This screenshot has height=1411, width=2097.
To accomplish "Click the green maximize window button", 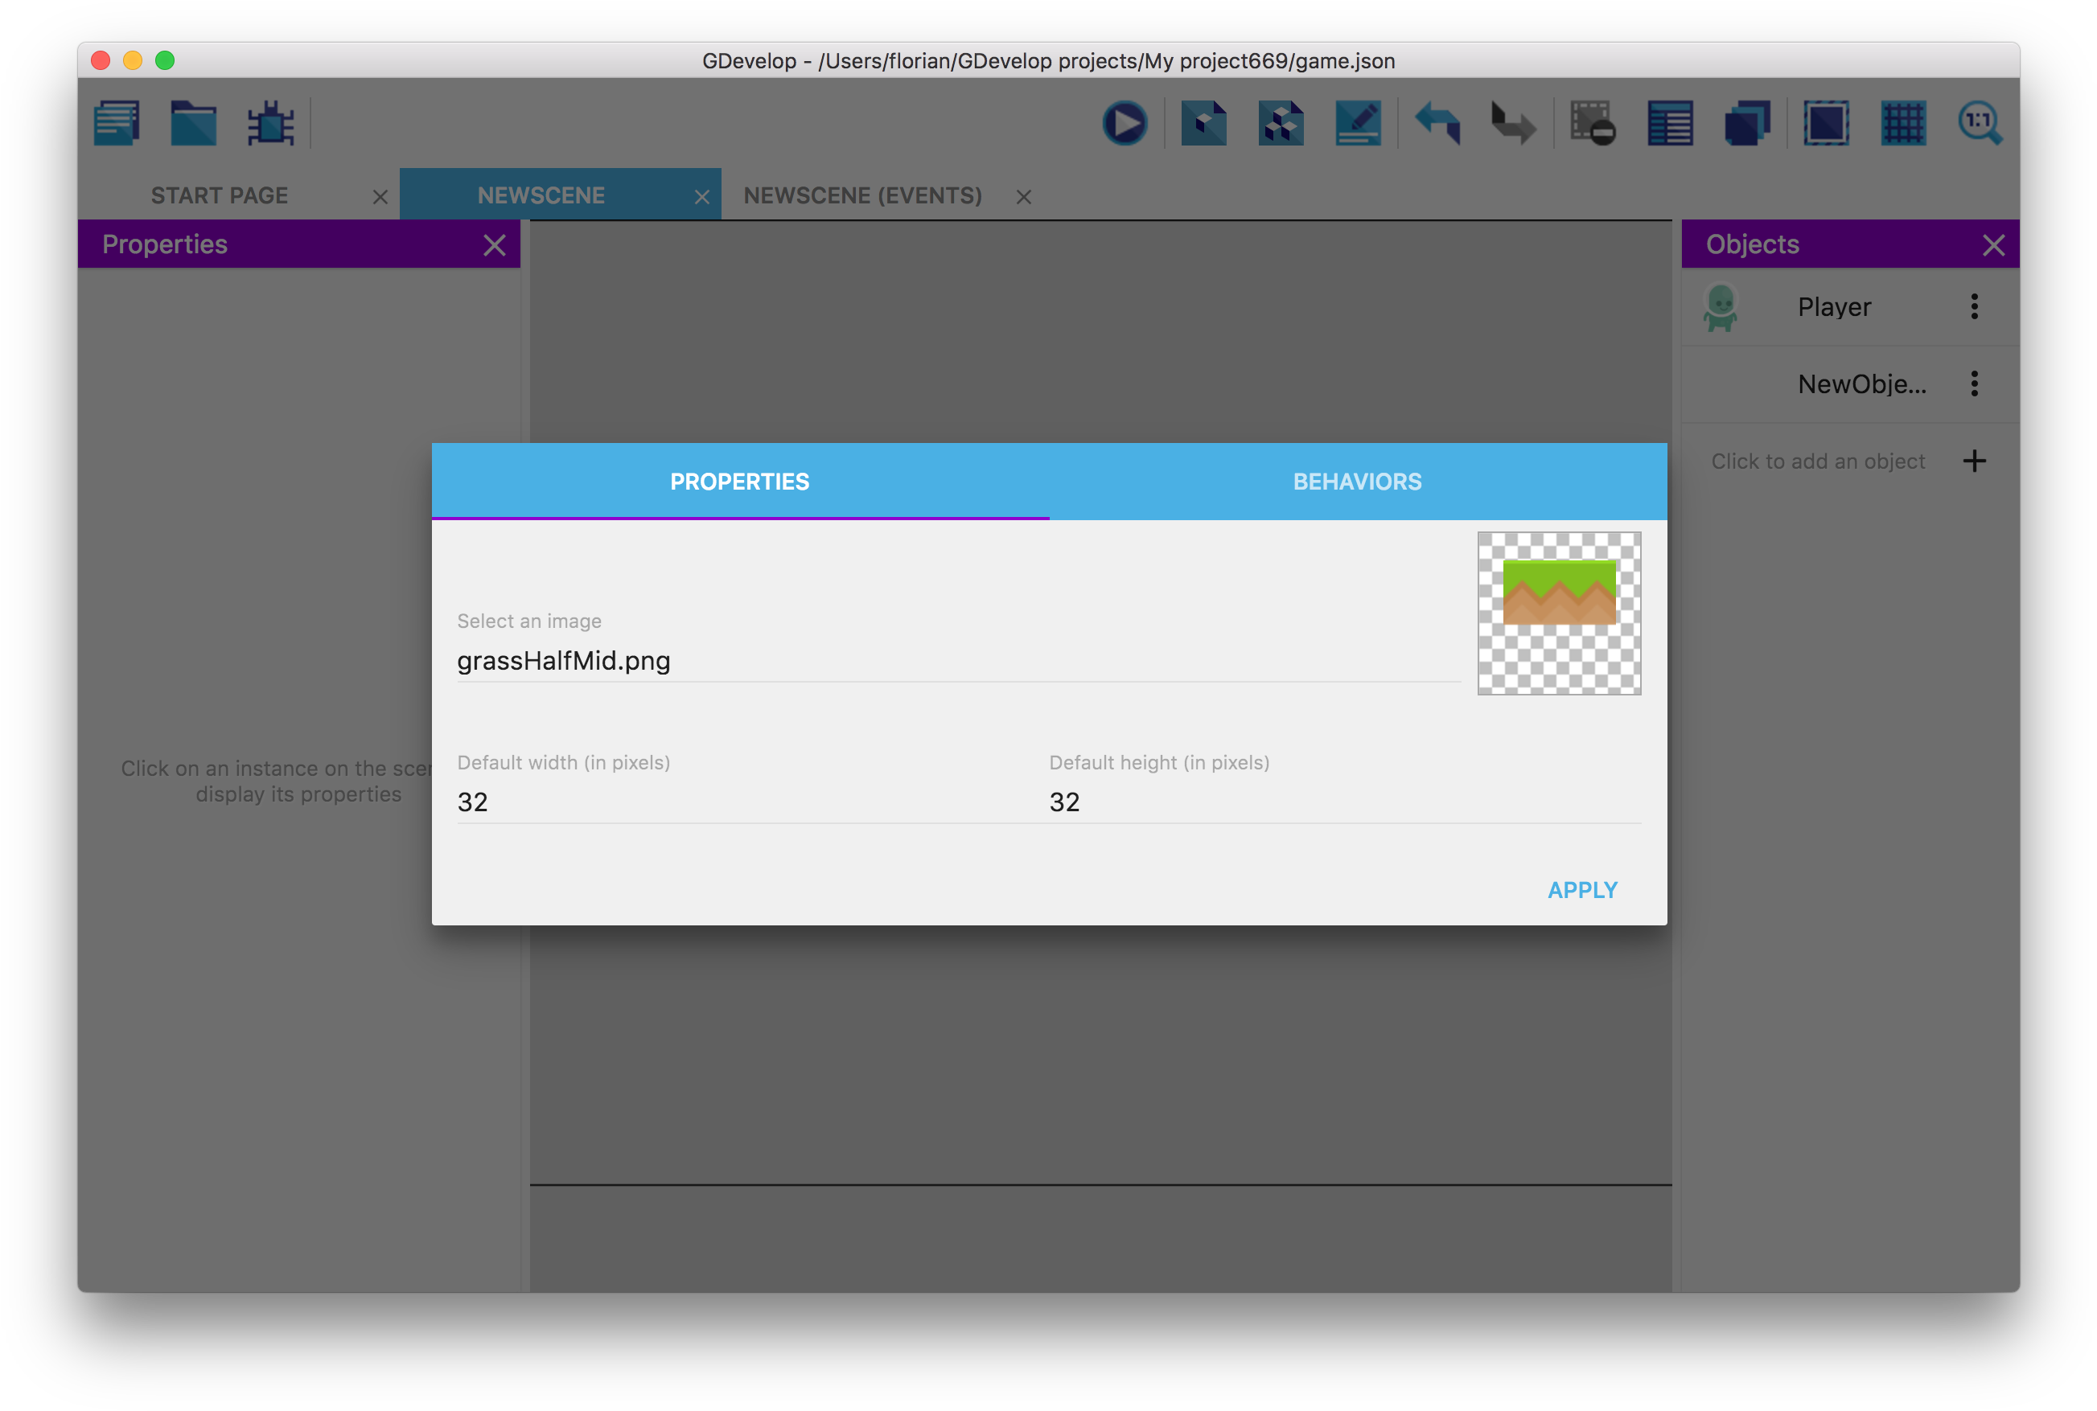I will 165,60.
